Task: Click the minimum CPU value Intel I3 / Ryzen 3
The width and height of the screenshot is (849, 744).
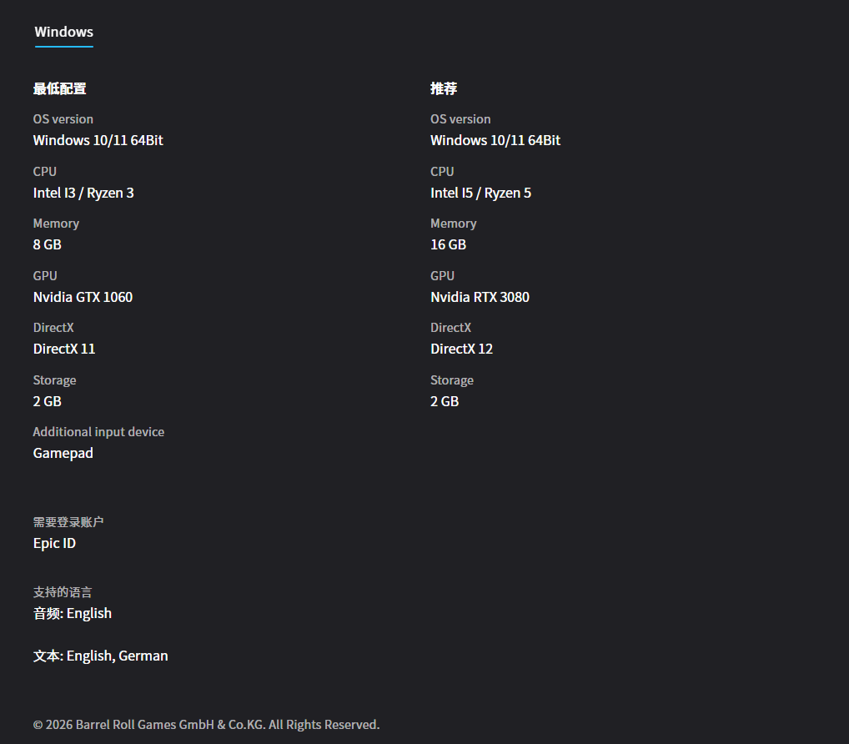Action: (x=83, y=193)
